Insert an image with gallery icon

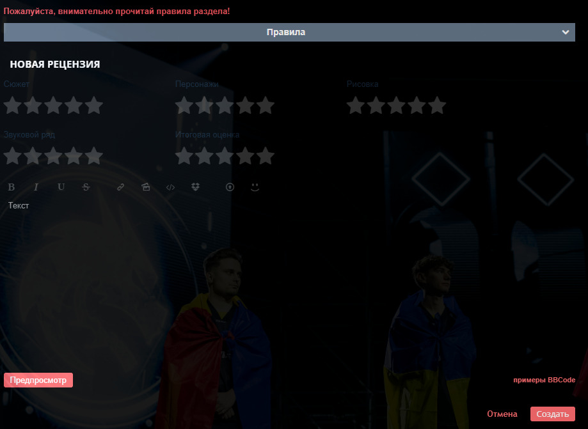click(x=145, y=187)
